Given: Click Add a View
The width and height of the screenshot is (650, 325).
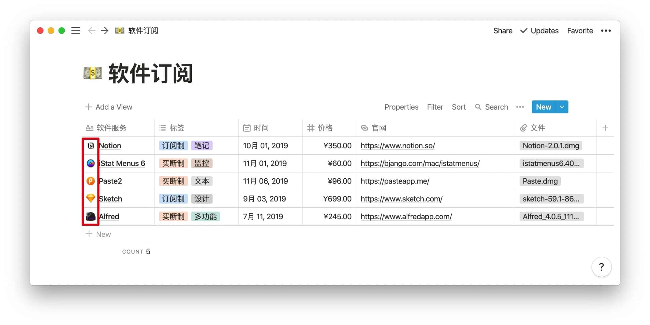Looking at the screenshot, I should pyautogui.click(x=109, y=107).
